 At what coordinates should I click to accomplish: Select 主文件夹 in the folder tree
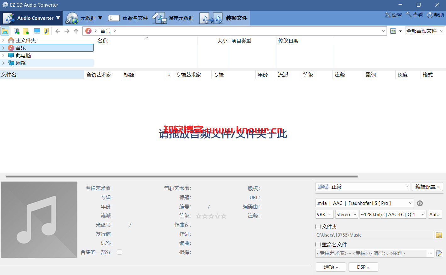26,40
